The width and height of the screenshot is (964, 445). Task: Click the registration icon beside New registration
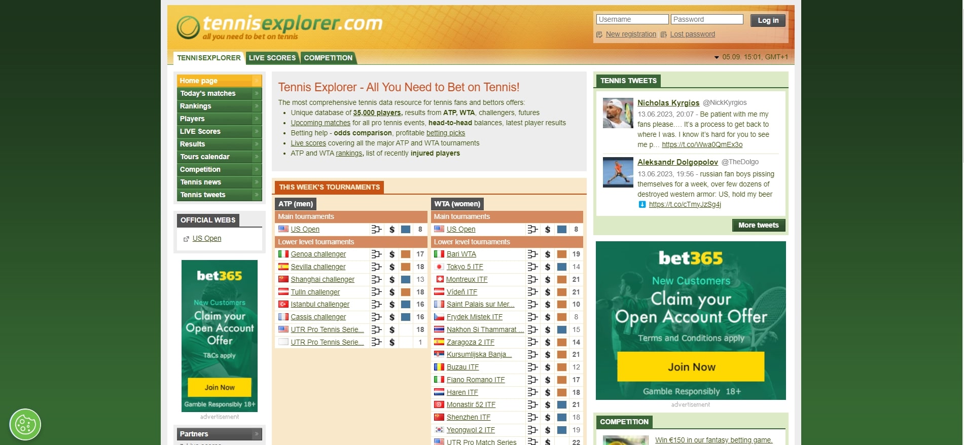pyautogui.click(x=599, y=34)
